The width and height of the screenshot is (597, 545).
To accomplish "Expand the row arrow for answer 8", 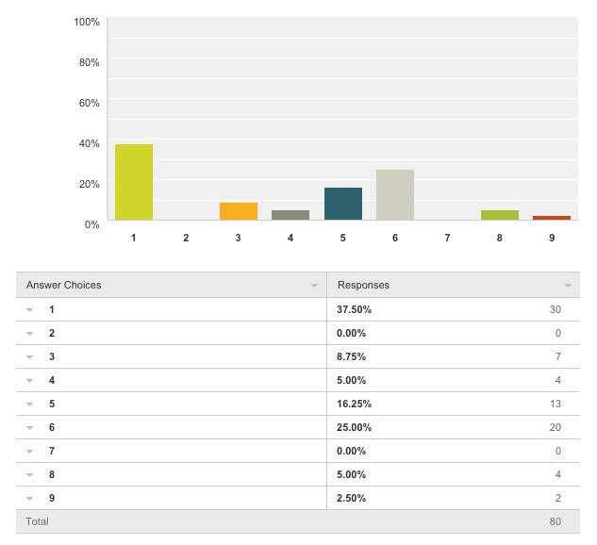I will pyautogui.click(x=29, y=474).
